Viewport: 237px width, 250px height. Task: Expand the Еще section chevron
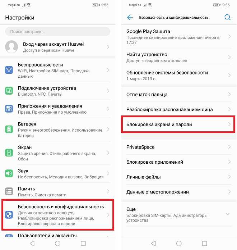tap(228, 214)
